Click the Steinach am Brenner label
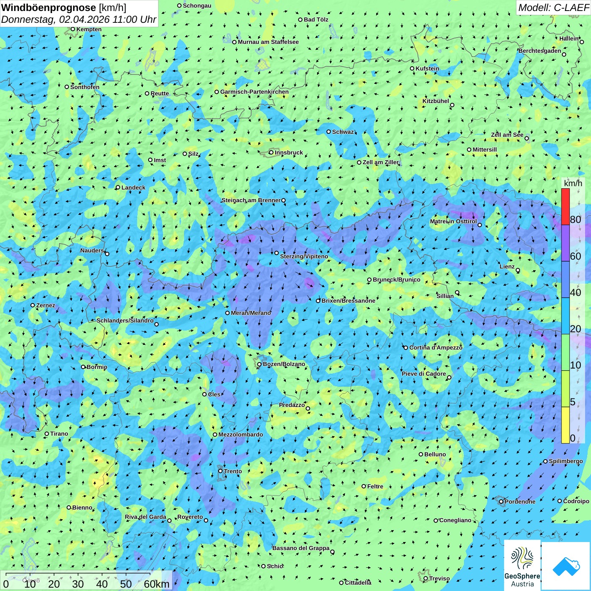 tap(251, 200)
